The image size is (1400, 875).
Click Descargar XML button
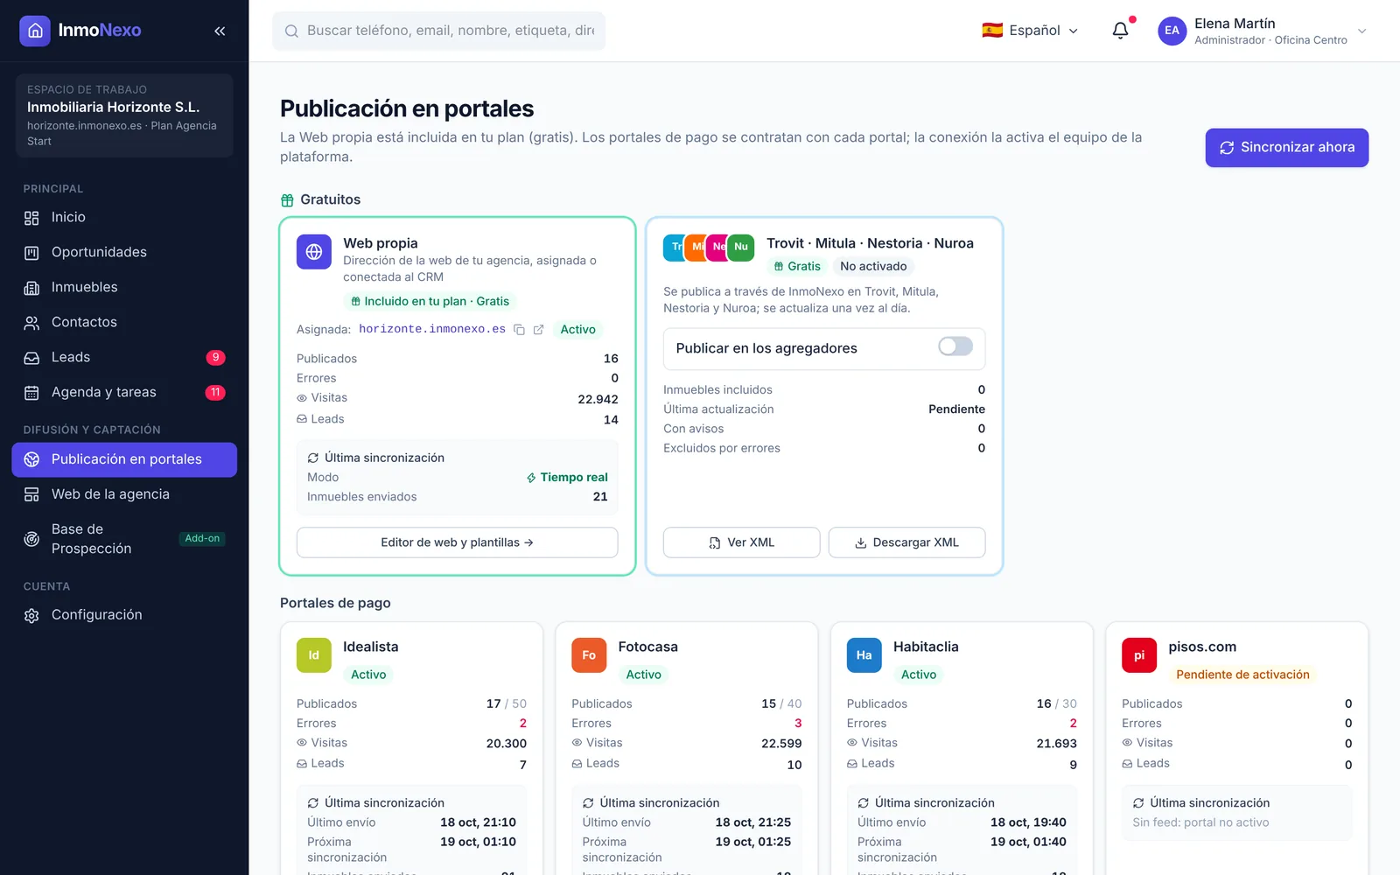click(906, 542)
